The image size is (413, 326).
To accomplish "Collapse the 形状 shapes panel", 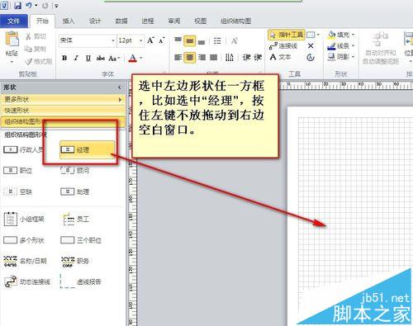I will [x=119, y=87].
